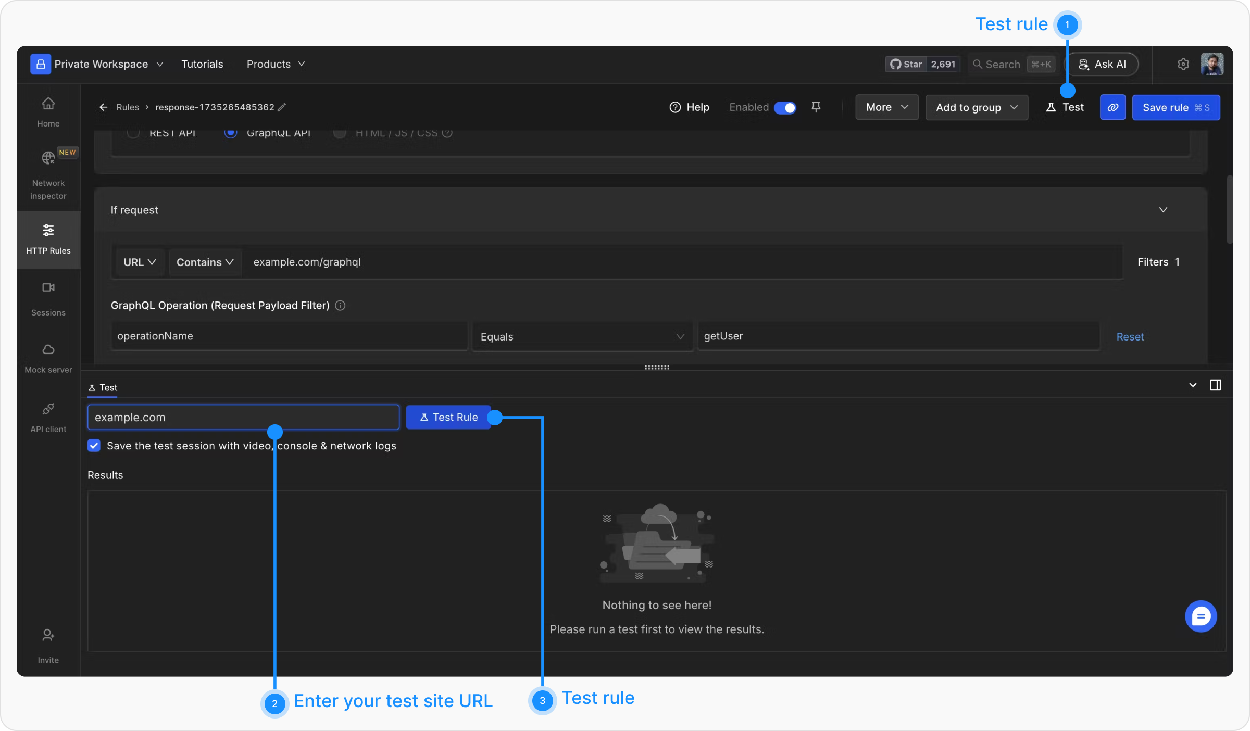
Task: Open the Equals operator dropdown
Action: 582,336
